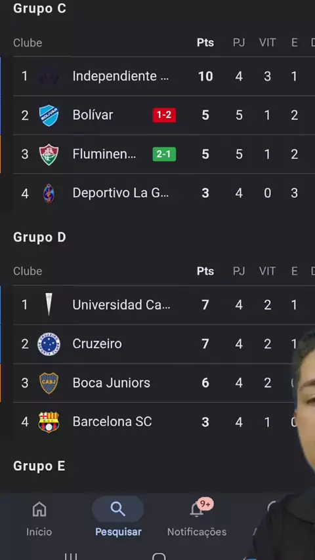Open Notificações bell icon
The width and height of the screenshot is (315, 560).
coord(197,510)
